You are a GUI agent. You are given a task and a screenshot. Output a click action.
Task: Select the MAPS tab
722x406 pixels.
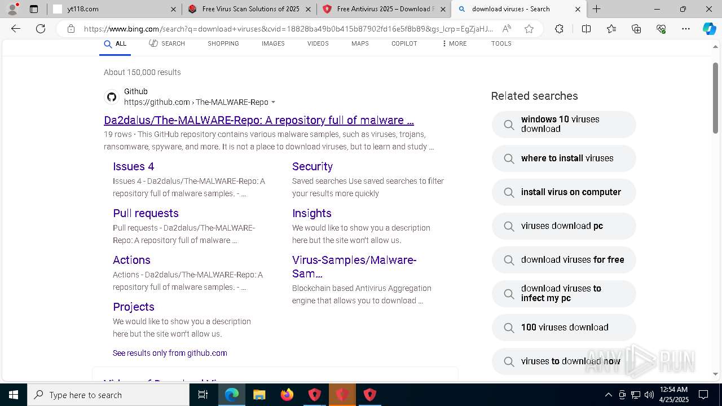[360, 43]
